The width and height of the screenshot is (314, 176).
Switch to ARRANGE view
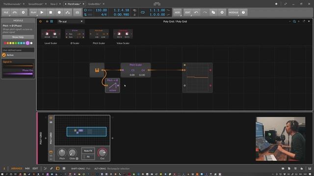[17, 169]
